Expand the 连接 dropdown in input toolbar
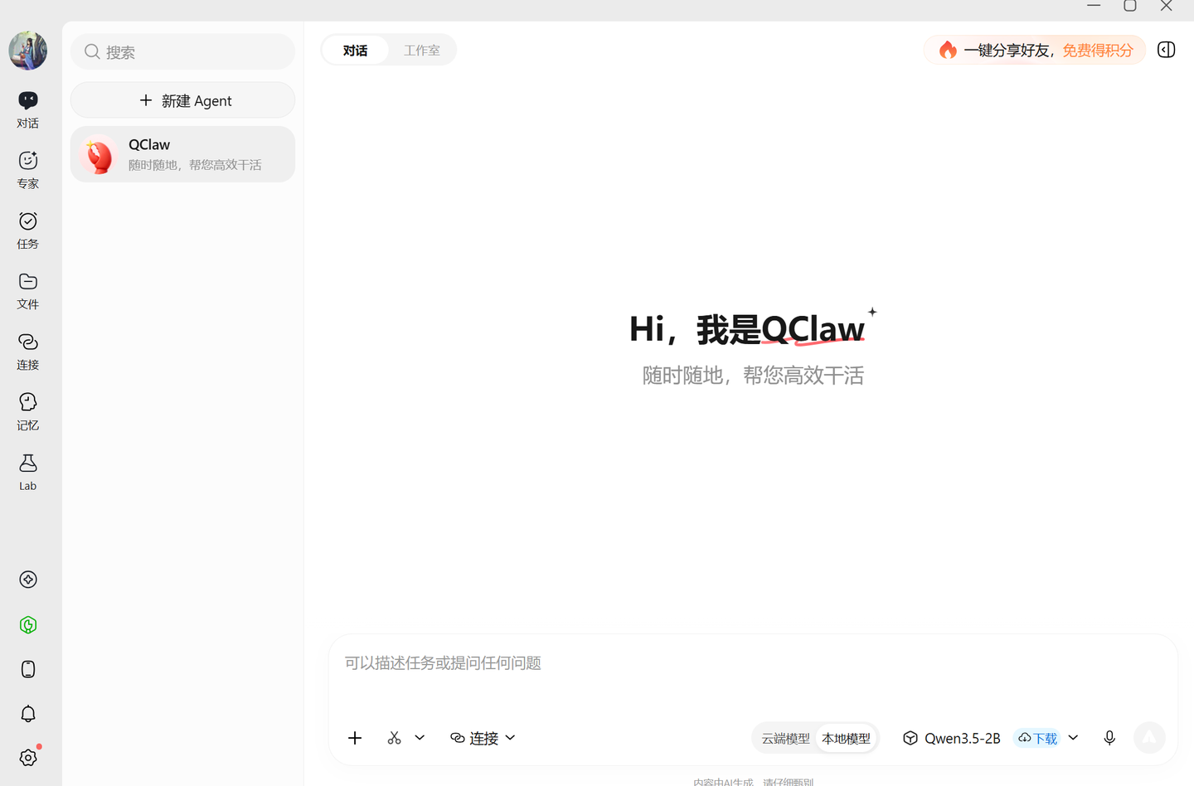 pyautogui.click(x=483, y=738)
